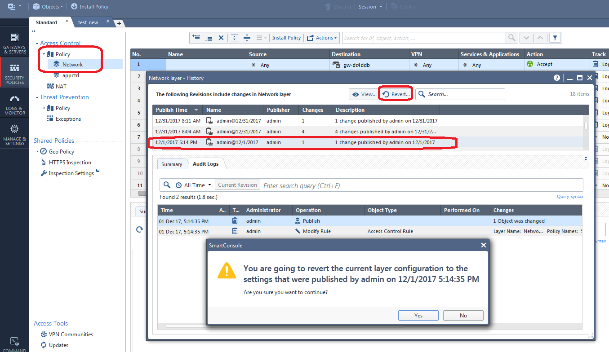Click the green Accept action icon
The height and width of the screenshot is (352, 609).
(529, 64)
